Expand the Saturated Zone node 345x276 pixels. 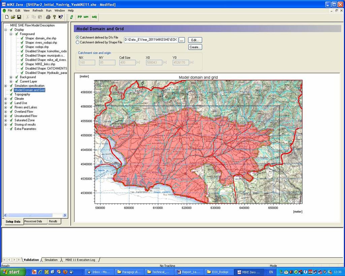point(5,120)
